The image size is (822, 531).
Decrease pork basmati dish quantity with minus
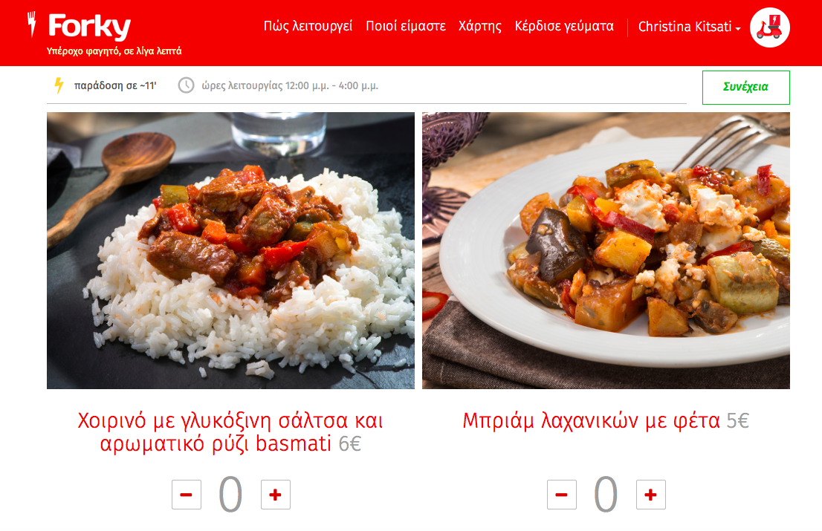tap(187, 495)
